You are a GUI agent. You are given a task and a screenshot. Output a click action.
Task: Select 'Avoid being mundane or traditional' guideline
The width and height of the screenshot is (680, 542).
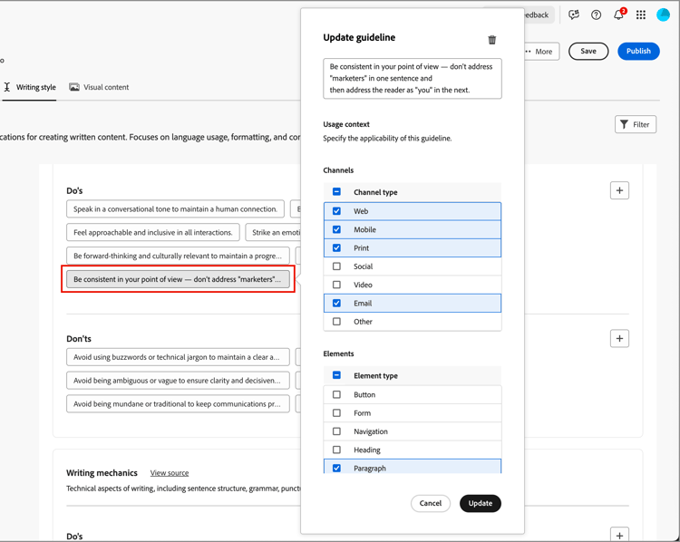point(178,403)
